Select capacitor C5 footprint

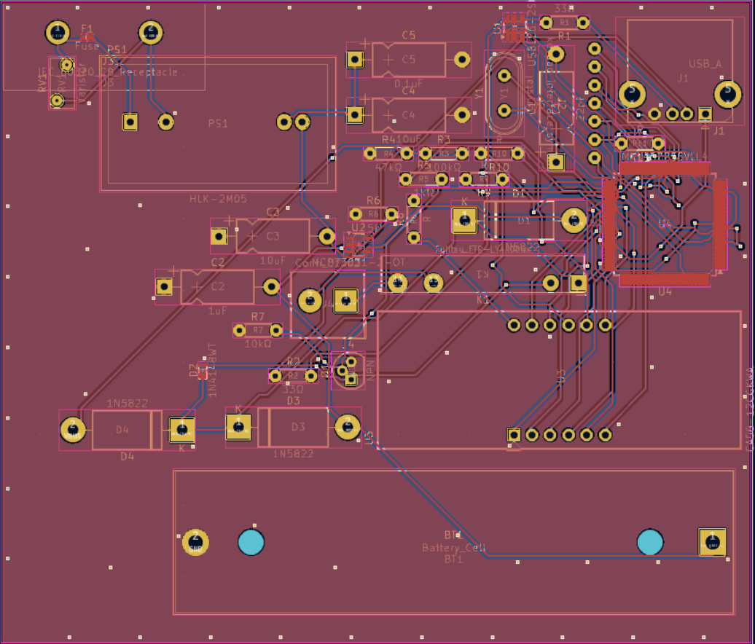tap(408, 59)
